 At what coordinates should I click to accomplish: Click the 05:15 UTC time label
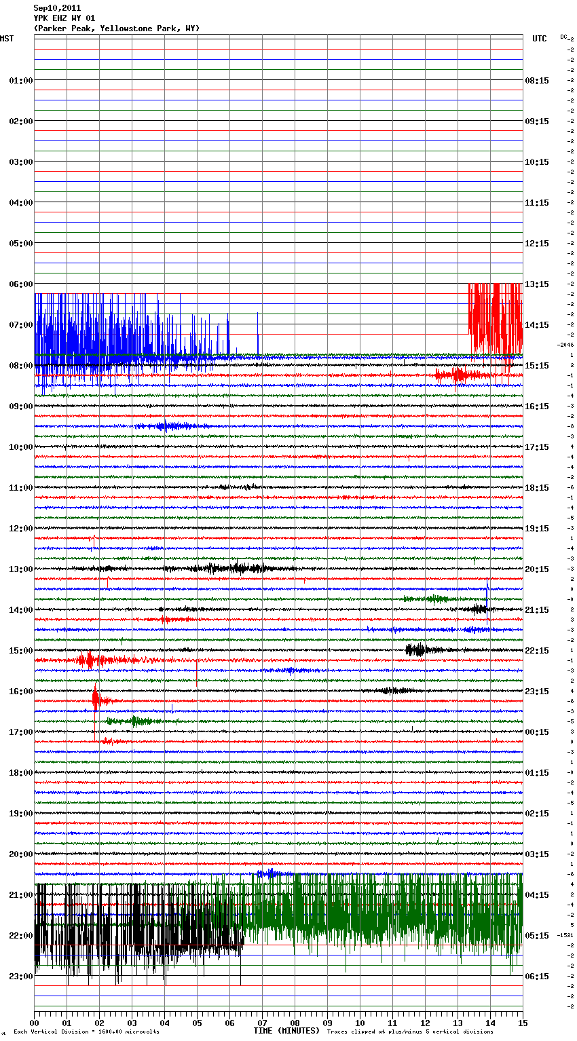pos(537,936)
